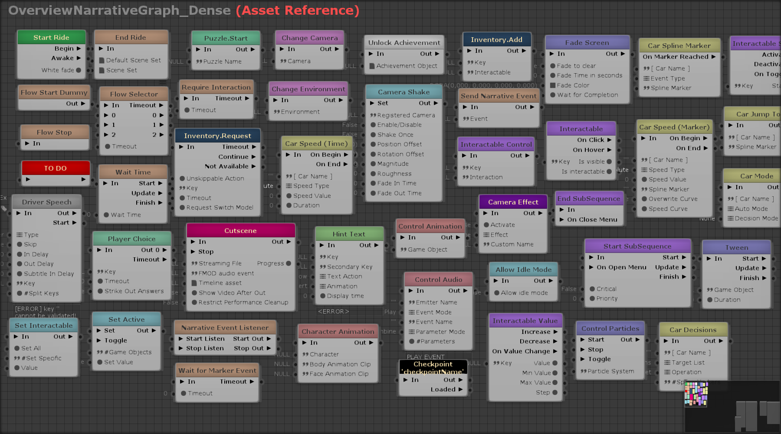Click the Achievement Object file icon
781x434 pixels.
[x=372, y=66]
